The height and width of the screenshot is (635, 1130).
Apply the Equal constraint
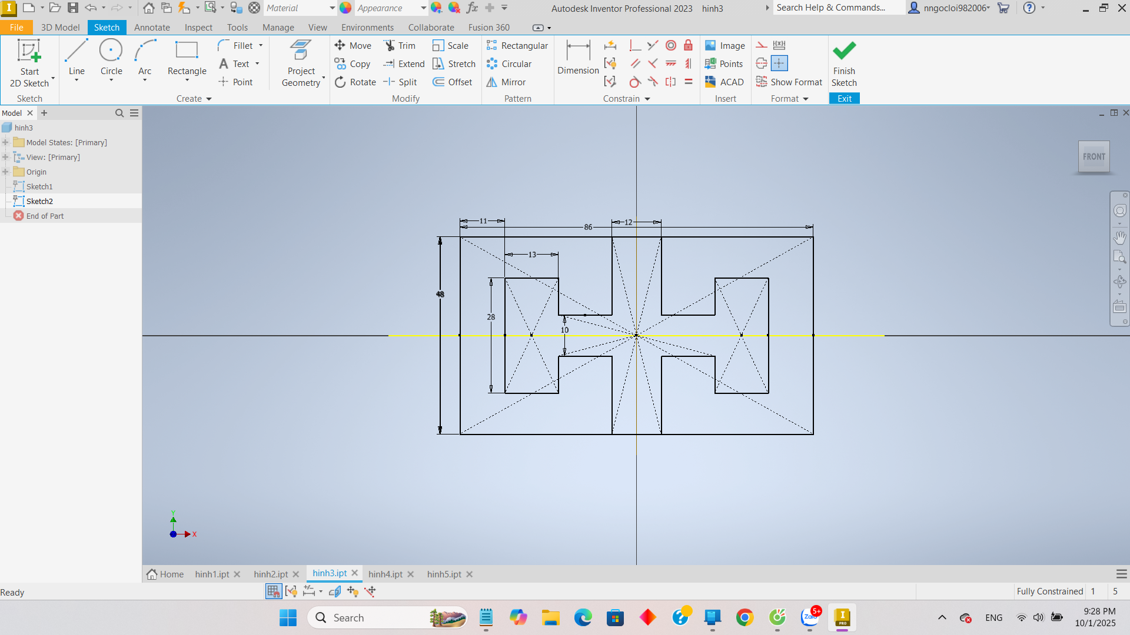pyautogui.click(x=688, y=82)
